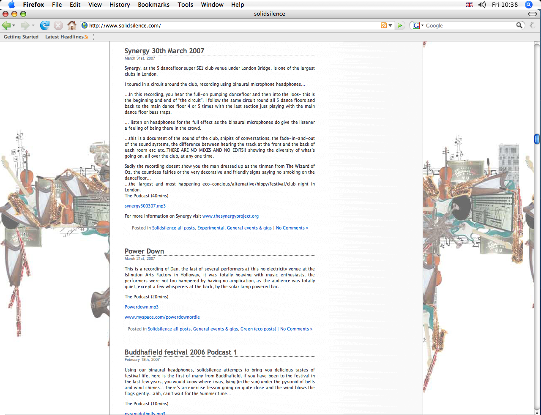
Task: Click the Back arrow button
Action: (6, 25)
